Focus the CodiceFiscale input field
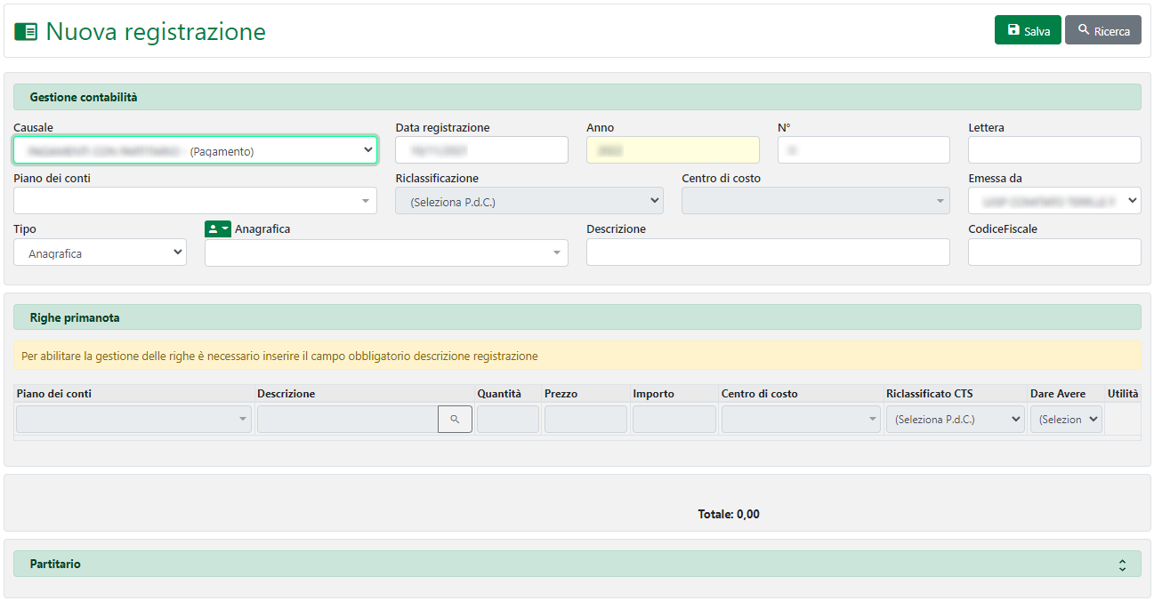This screenshot has width=1154, height=601. coord(1053,252)
